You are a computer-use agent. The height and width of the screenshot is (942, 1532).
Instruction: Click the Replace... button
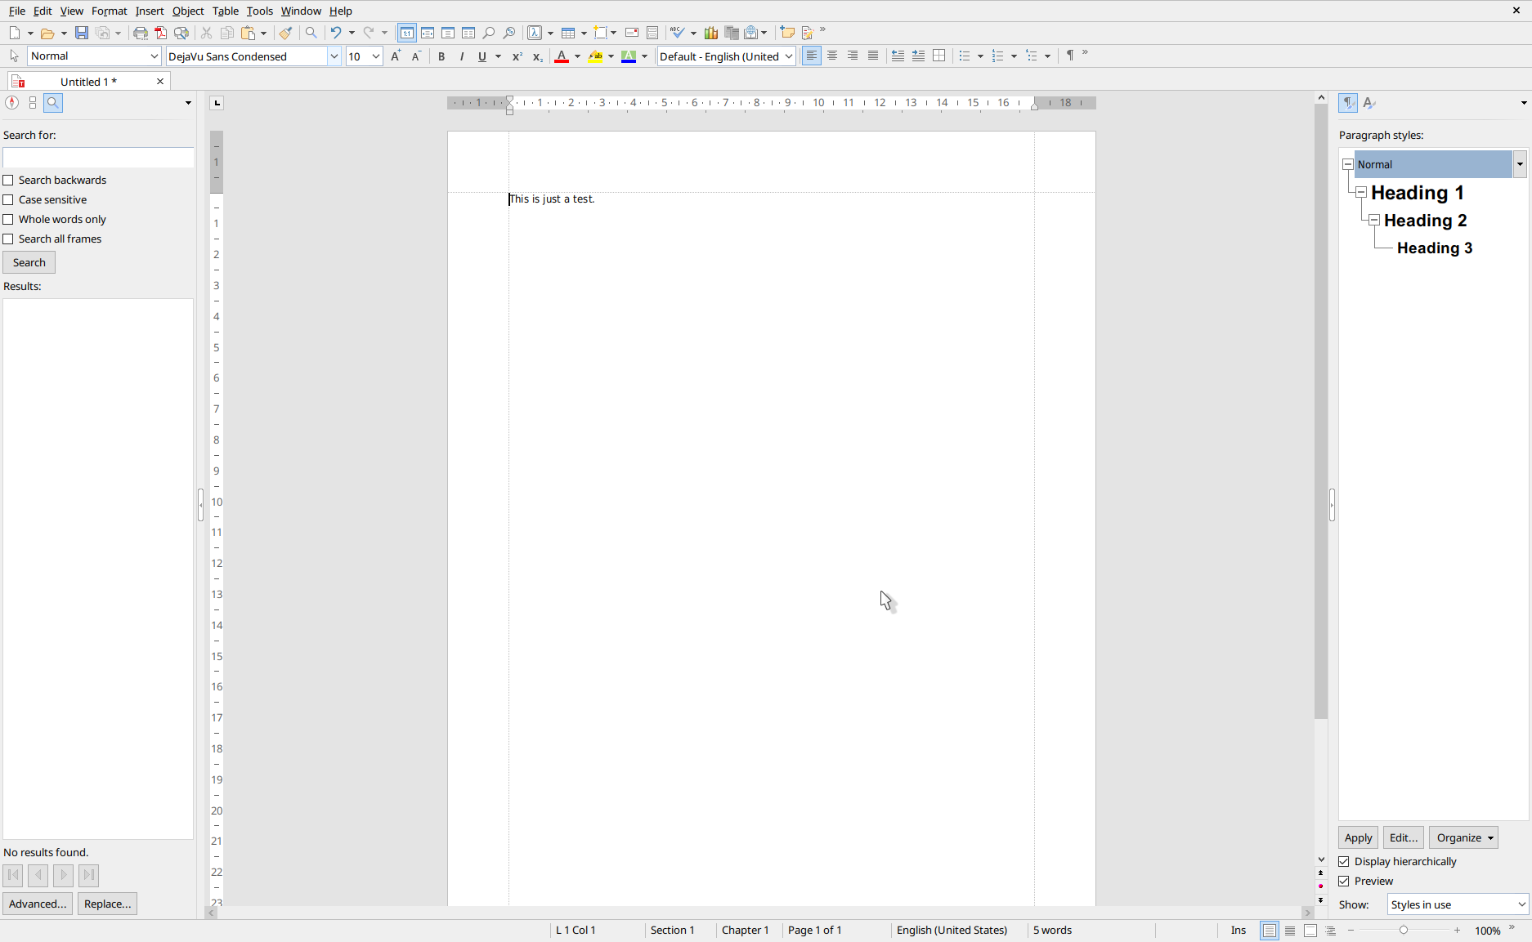(x=107, y=904)
